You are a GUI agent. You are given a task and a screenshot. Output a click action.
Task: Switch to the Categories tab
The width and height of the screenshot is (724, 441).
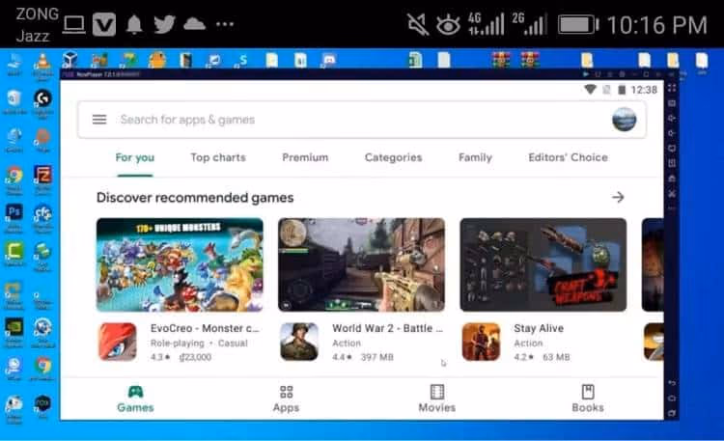(393, 157)
